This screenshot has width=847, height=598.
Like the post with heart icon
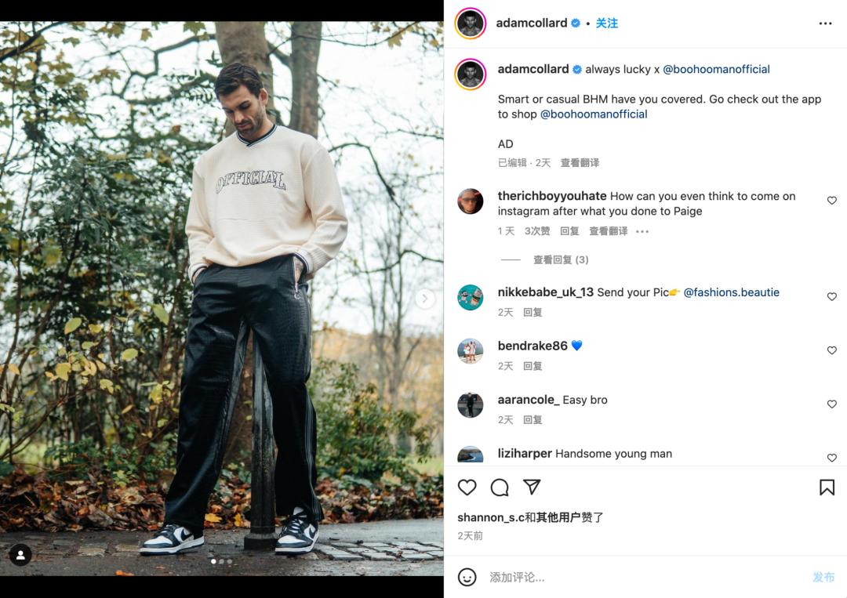pos(467,487)
